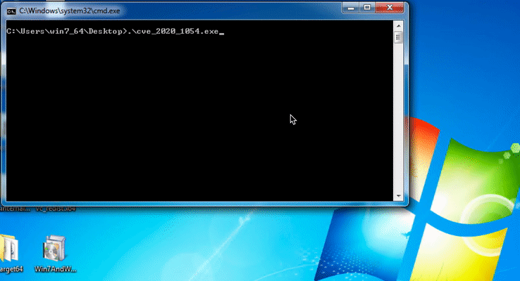Image resolution: width=520 pixels, height=281 pixels.
Task: Select the arget64 folder desktop icon
Action: tap(10, 254)
